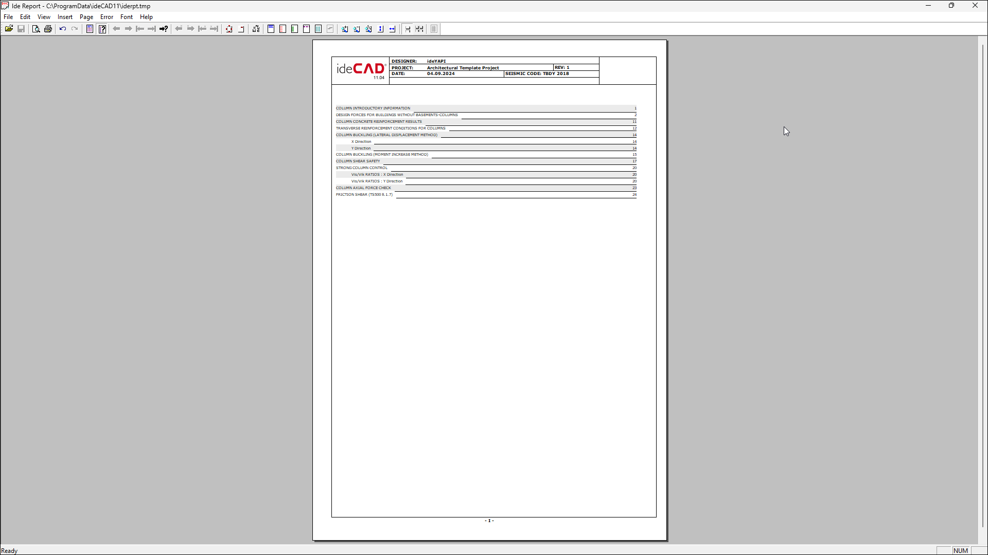Open the Error menu
This screenshot has width=988, height=555.
tap(107, 17)
